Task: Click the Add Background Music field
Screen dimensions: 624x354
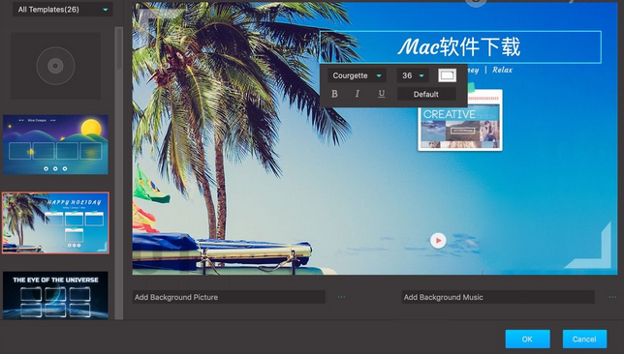Action: tap(498, 297)
